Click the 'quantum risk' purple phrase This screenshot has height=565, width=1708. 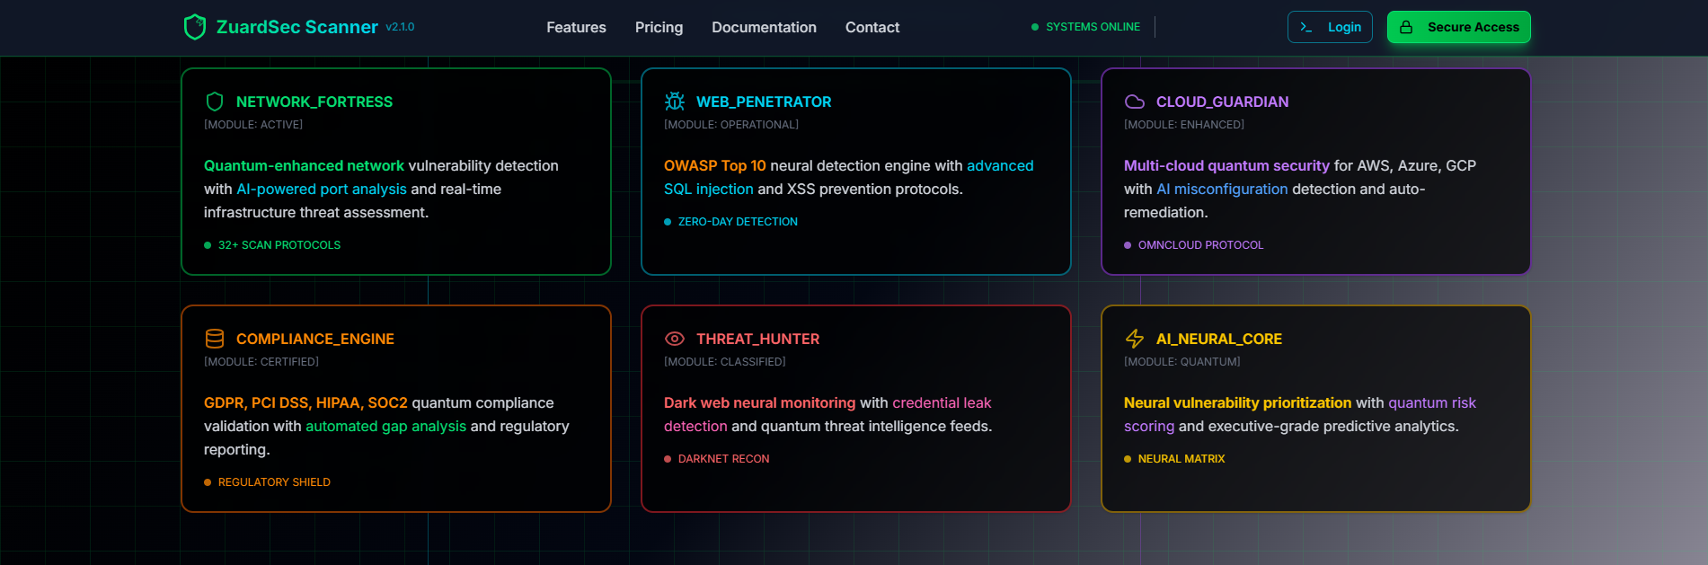click(x=1432, y=402)
